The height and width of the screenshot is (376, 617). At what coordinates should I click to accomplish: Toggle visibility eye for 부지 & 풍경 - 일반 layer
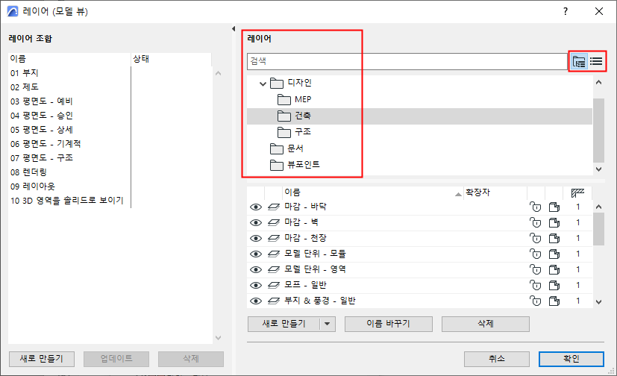[x=256, y=301]
